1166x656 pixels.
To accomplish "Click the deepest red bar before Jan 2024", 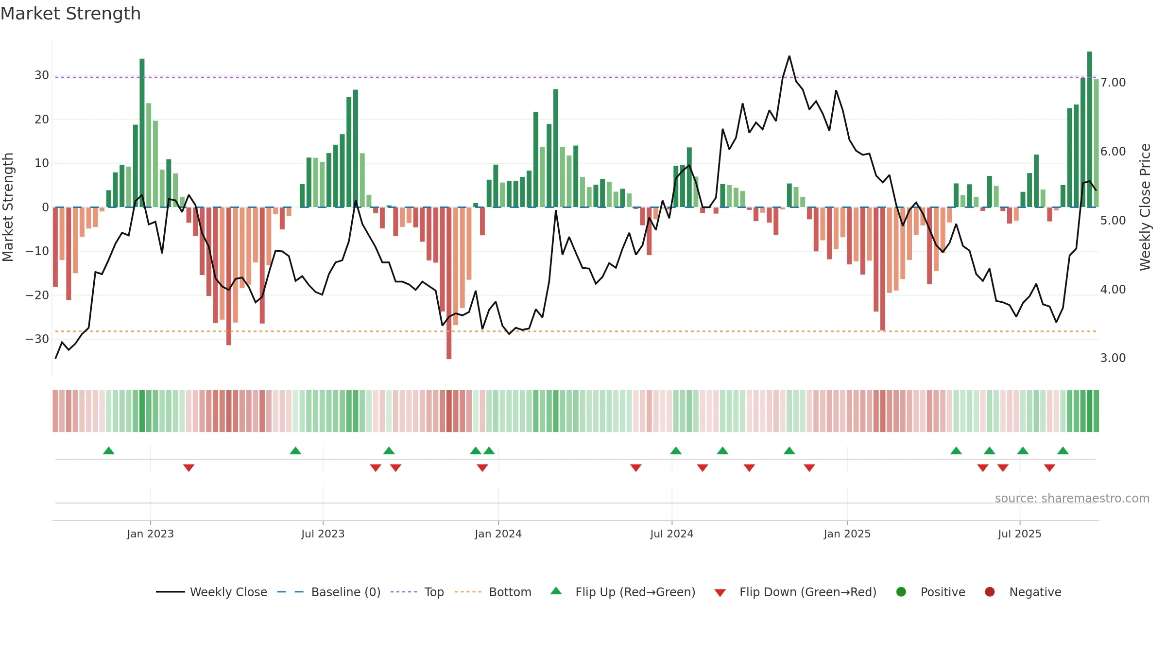I will 449,283.
